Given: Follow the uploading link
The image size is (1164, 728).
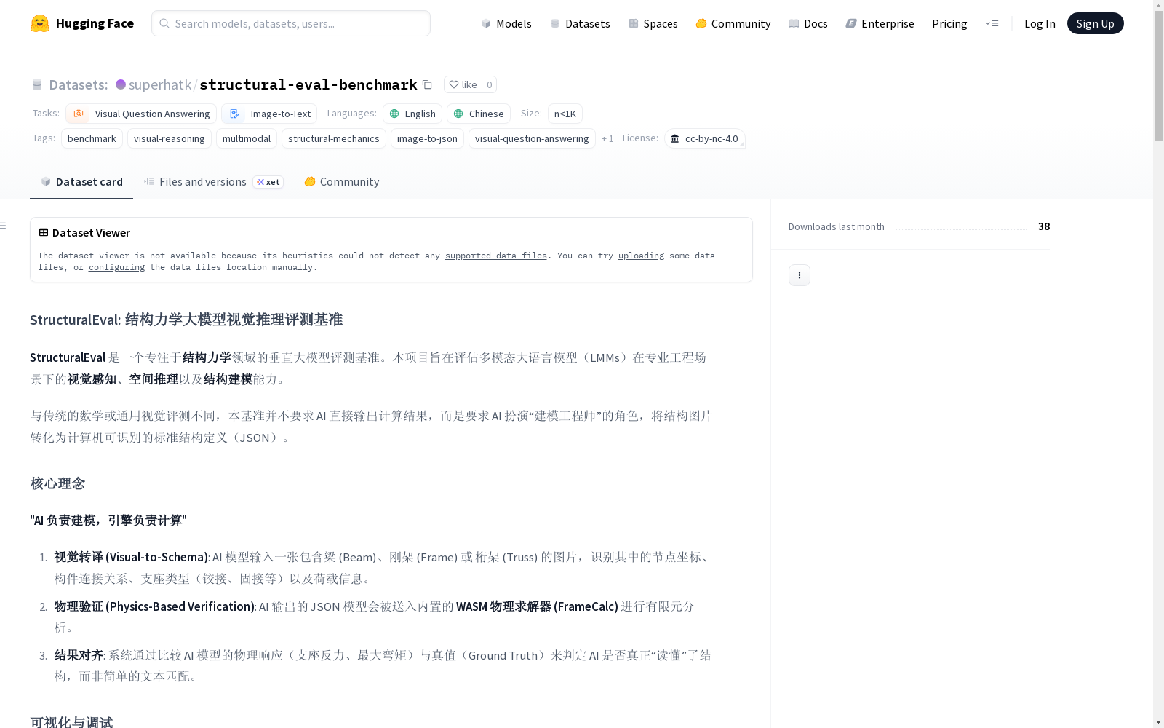Looking at the screenshot, I should point(641,256).
